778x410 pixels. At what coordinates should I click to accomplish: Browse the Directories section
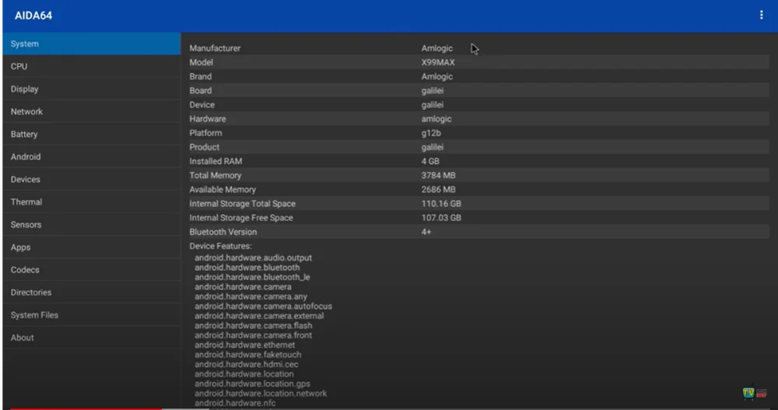pyautogui.click(x=92, y=293)
